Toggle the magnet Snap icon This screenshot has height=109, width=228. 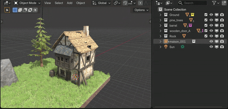pyautogui.click(x=125, y=3)
